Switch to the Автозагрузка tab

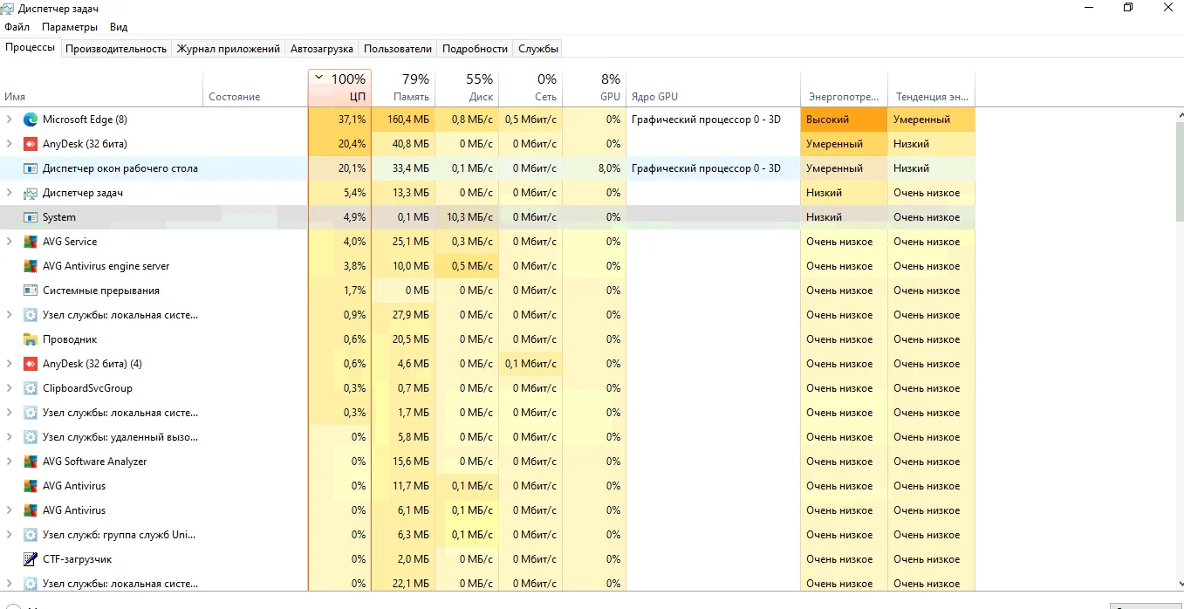pyautogui.click(x=321, y=49)
